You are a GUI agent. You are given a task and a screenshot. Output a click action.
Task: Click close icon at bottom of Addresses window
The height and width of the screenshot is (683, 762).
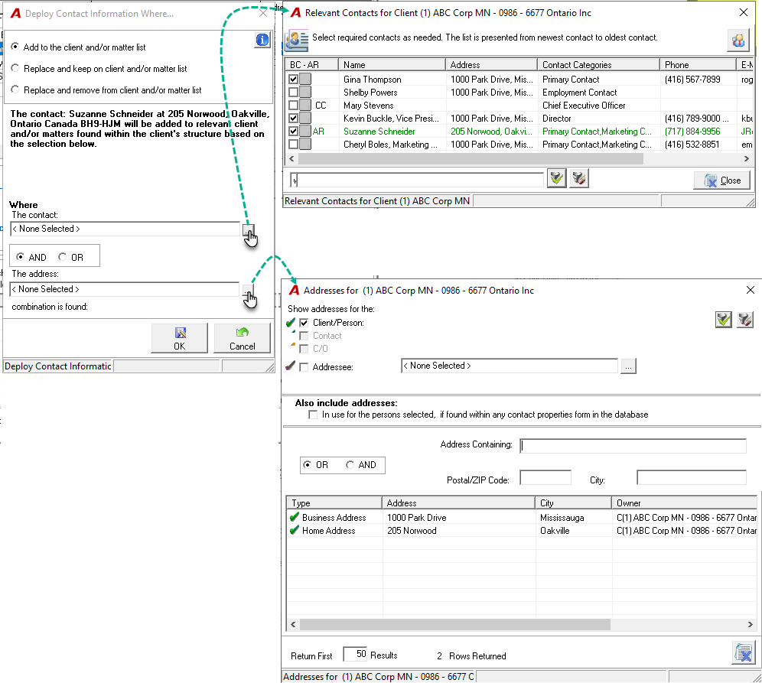point(744,652)
